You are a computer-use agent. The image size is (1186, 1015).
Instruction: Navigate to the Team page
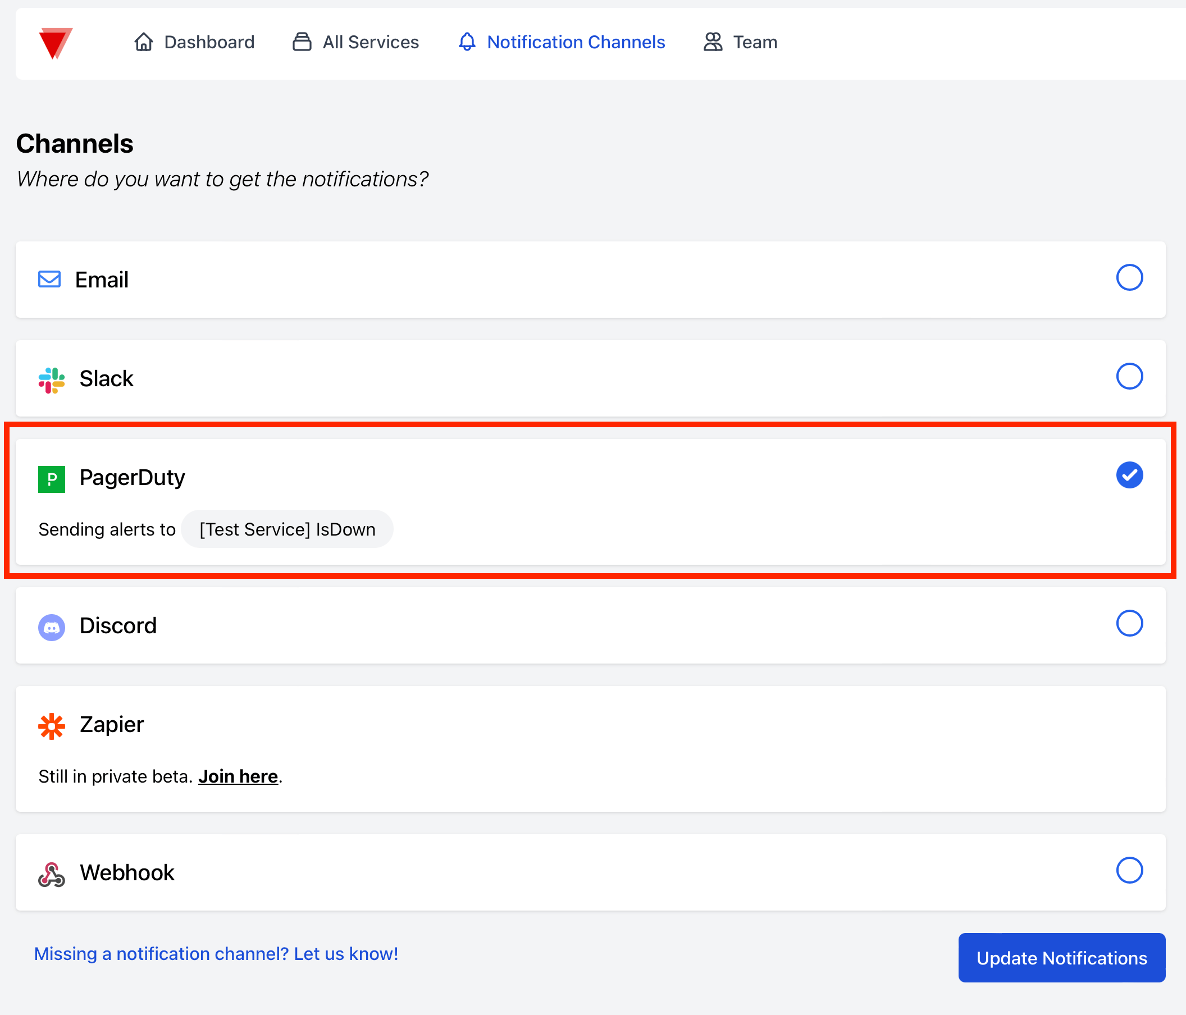click(x=740, y=42)
